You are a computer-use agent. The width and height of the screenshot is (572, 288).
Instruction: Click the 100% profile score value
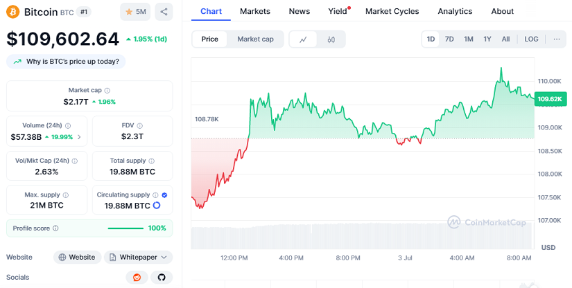pyautogui.click(x=157, y=228)
